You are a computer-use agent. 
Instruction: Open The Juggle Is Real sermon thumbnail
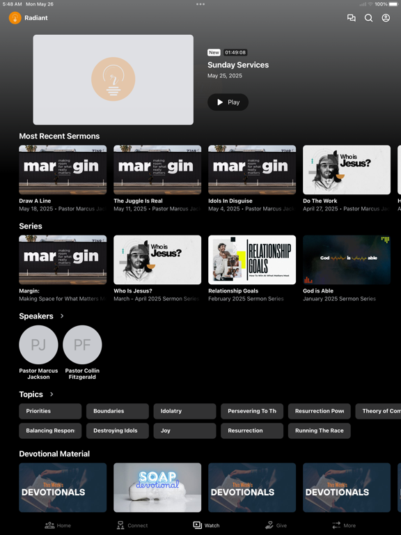[x=157, y=170]
